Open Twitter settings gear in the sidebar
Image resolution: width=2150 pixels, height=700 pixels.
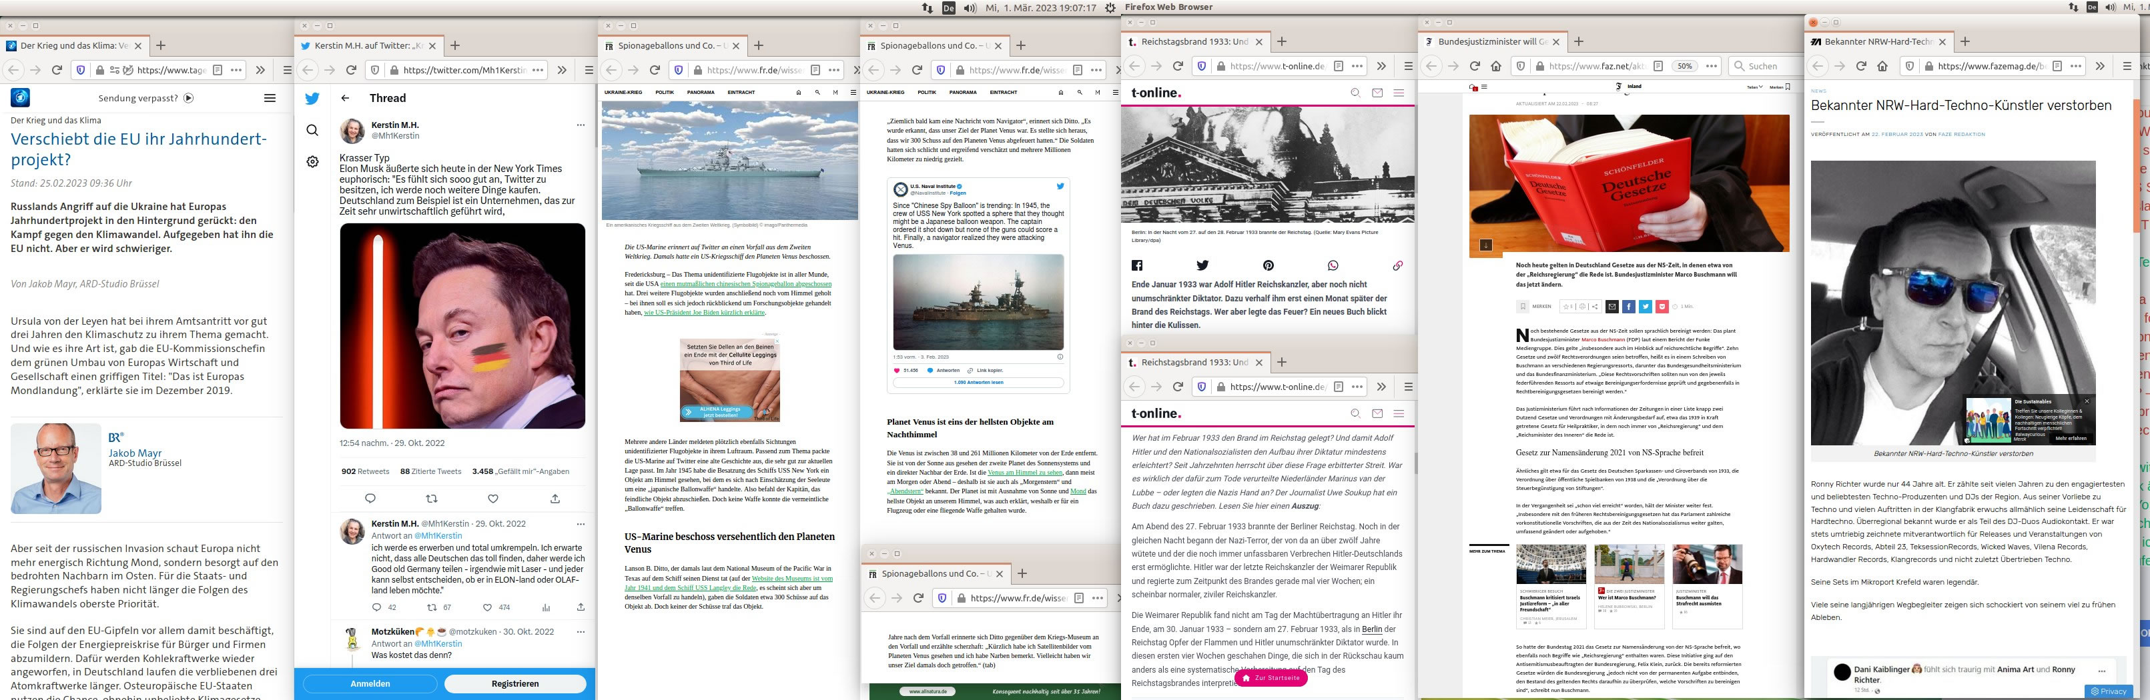pyautogui.click(x=312, y=162)
